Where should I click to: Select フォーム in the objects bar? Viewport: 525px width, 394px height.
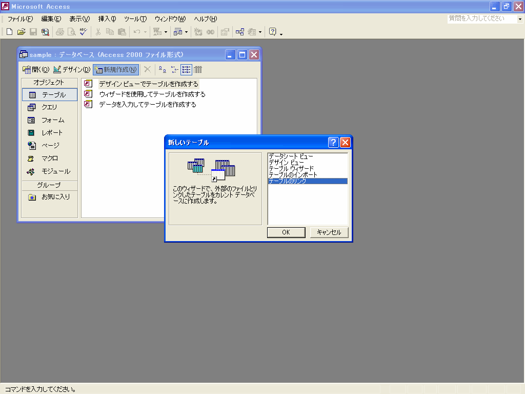click(50, 120)
